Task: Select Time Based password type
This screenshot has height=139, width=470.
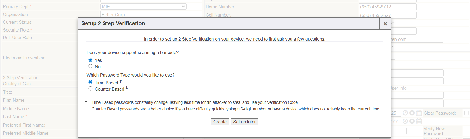Action: (90, 82)
